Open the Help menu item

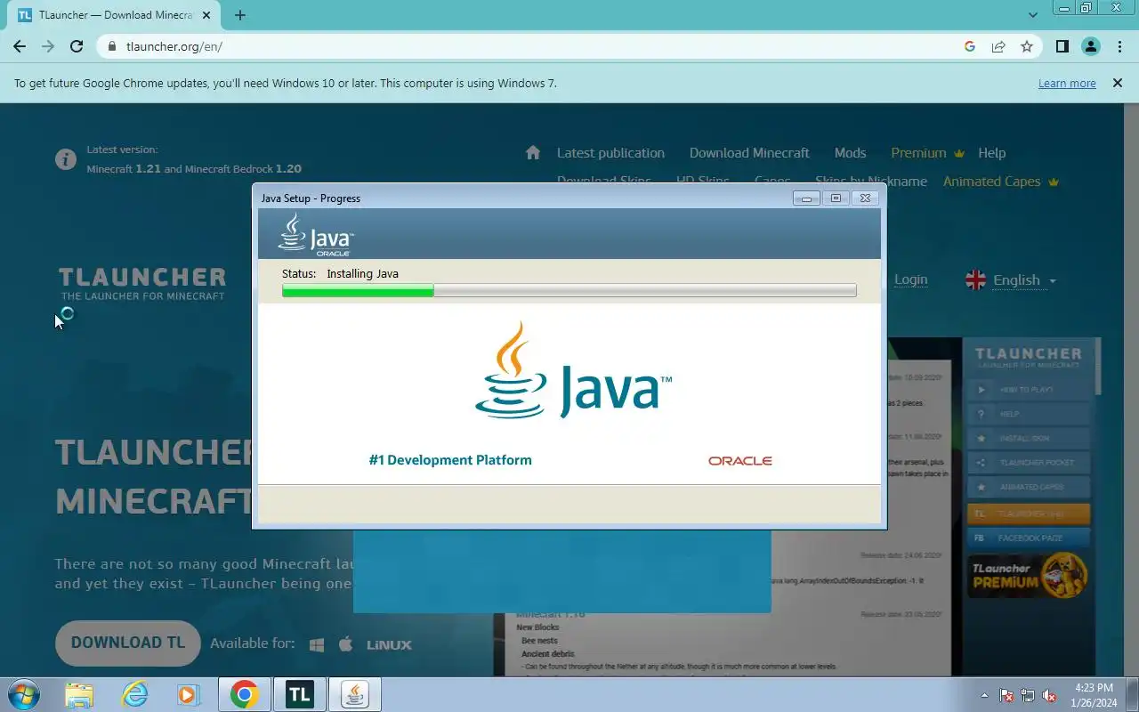point(991,153)
